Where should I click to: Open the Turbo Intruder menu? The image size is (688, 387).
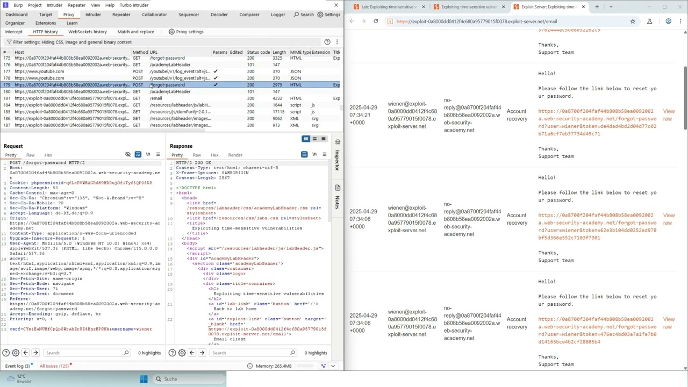(x=133, y=5)
